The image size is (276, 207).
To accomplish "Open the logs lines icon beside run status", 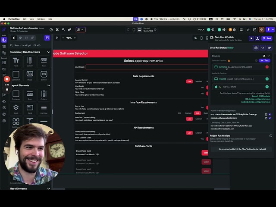I will click(270, 48).
